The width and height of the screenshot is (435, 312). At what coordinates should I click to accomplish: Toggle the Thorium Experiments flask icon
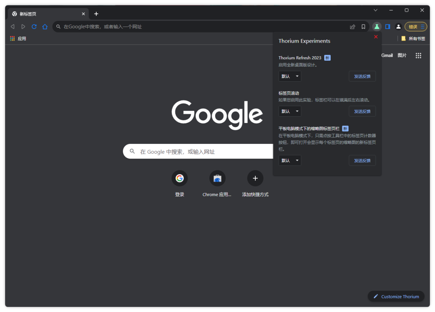click(377, 27)
